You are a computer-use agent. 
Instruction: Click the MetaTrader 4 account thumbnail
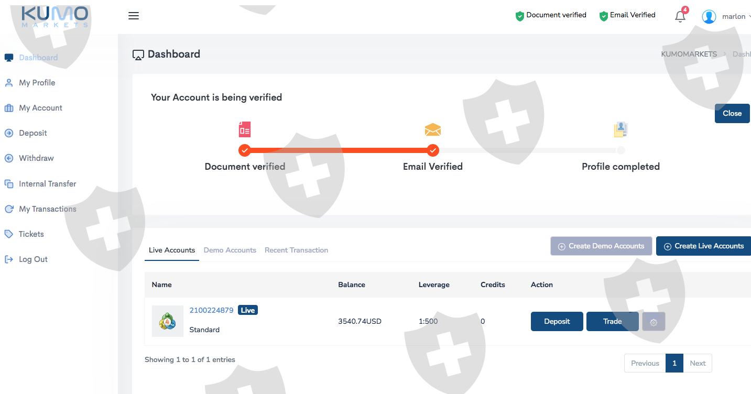(168, 321)
